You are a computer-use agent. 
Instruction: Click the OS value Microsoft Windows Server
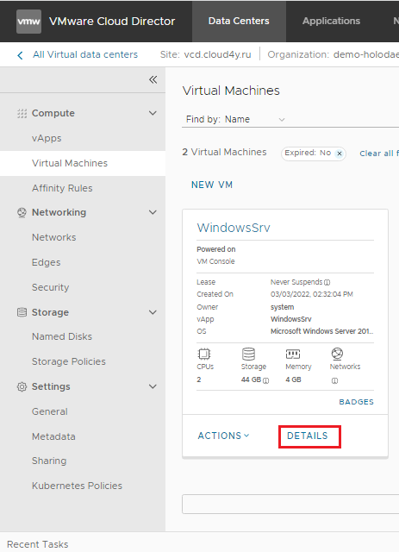tap(321, 331)
